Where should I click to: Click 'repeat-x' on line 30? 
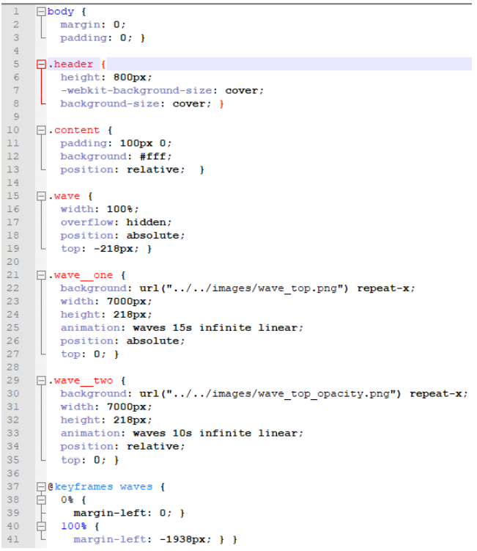[x=436, y=394]
